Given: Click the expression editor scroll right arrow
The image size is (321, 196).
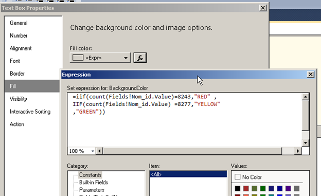Looking at the screenshot, I should (x=298, y=151).
